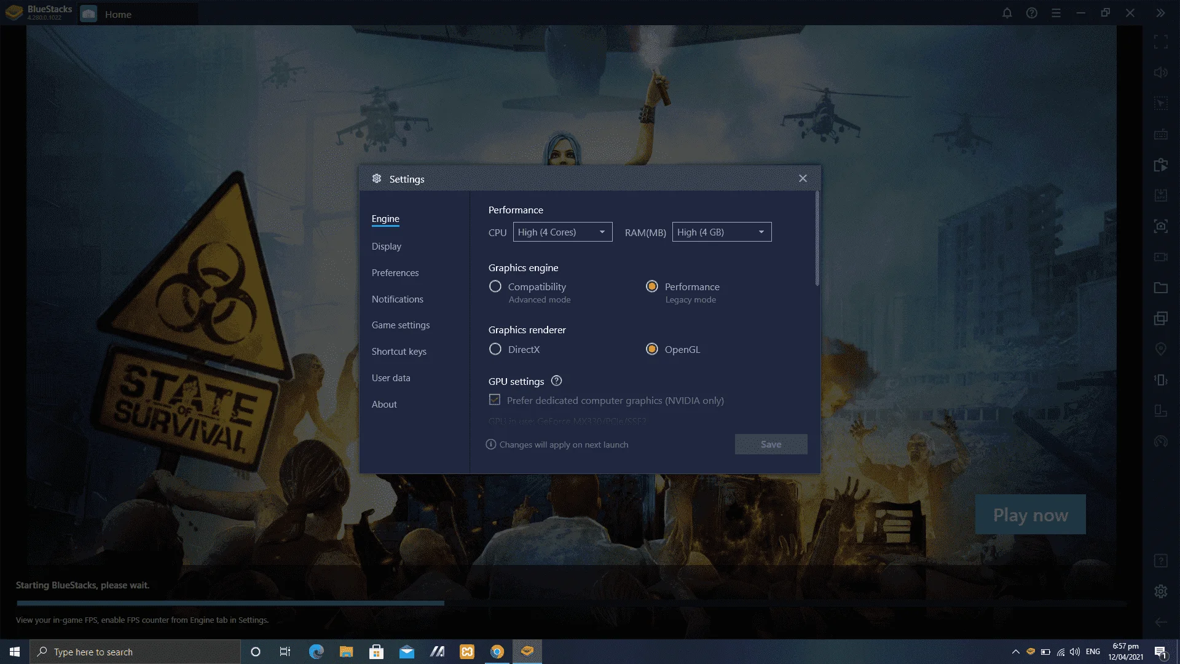Click the ENG language indicator
The height and width of the screenshot is (664, 1180).
tap(1093, 652)
